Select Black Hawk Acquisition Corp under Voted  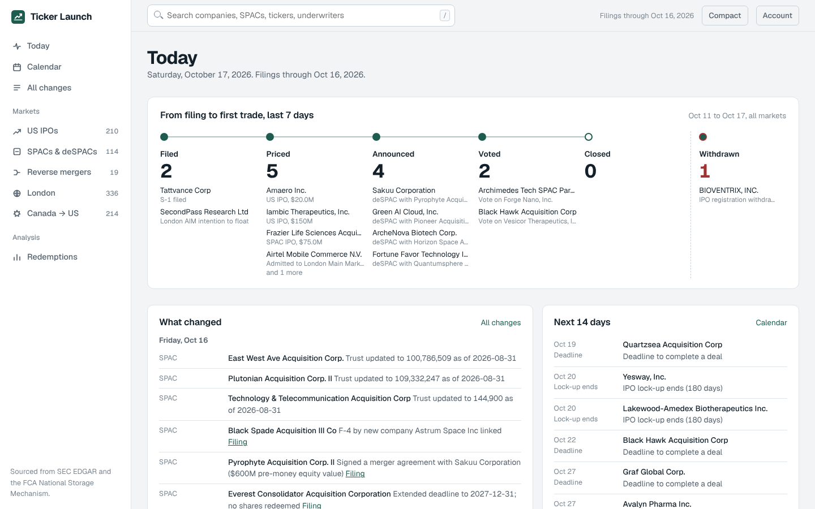tap(527, 212)
